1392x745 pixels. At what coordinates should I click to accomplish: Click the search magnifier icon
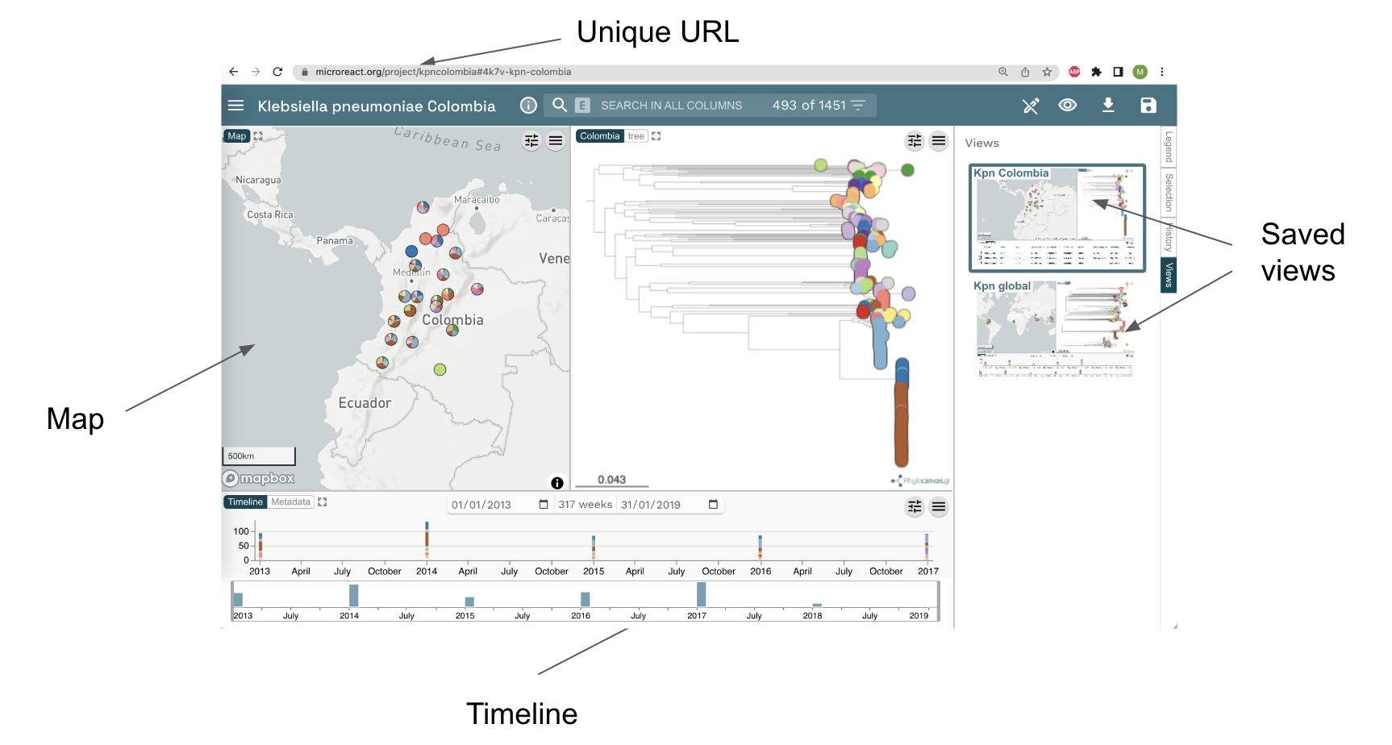point(560,105)
